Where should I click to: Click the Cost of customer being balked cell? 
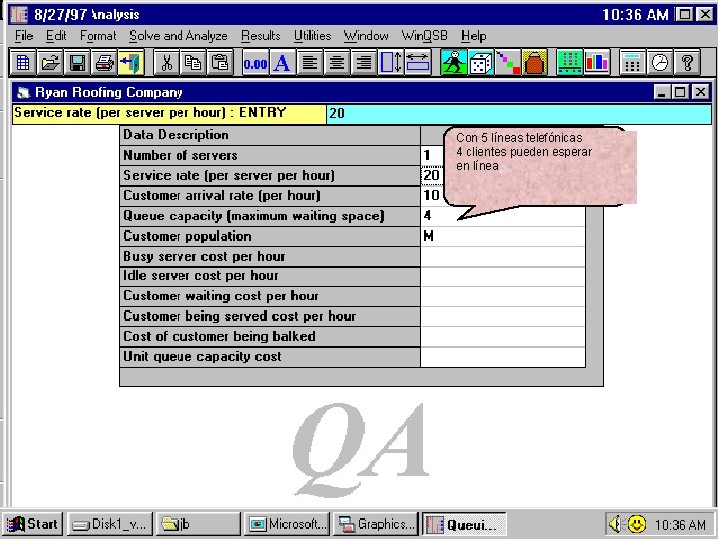(x=503, y=336)
